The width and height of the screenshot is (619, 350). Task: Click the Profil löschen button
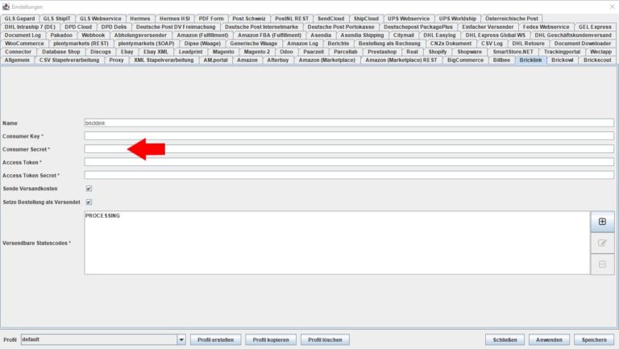click(325, 340)
